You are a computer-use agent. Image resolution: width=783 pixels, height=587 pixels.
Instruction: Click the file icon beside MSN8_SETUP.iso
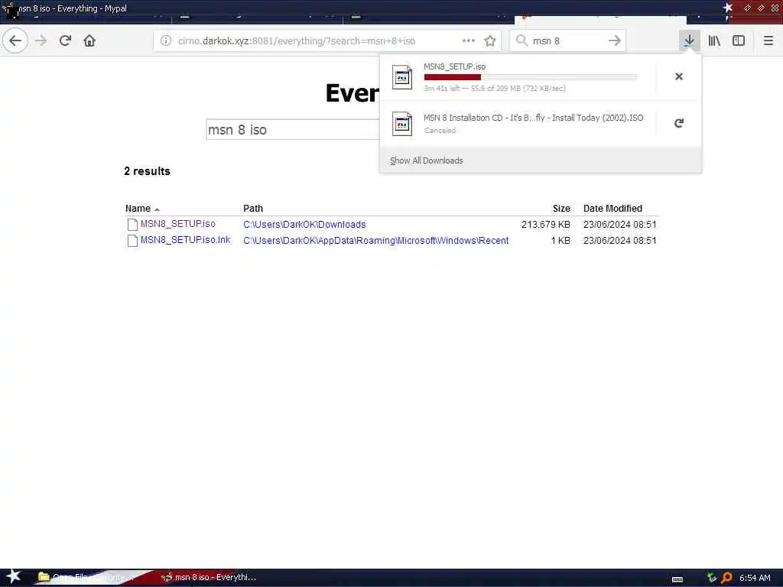132,225
